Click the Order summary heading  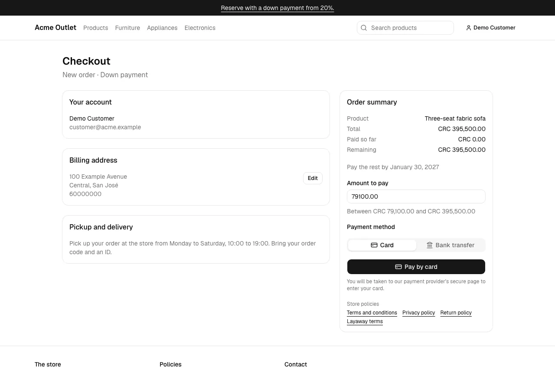pos(372,102)
